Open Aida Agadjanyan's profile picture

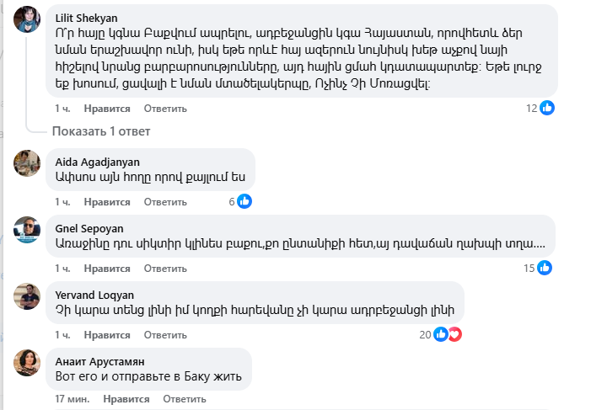pyautogui.click(x=28, y=163)
